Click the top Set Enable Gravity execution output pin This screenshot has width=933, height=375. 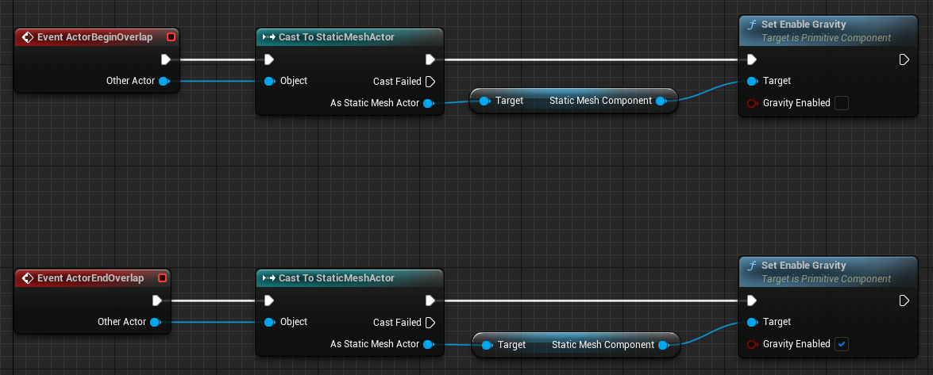904,59
